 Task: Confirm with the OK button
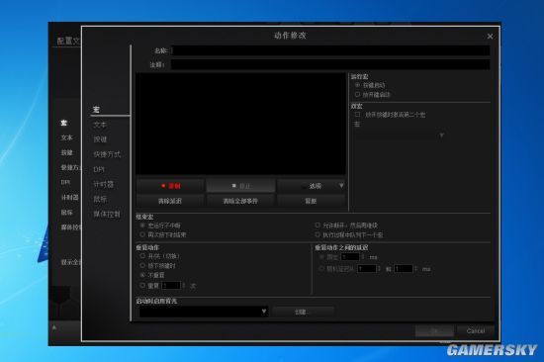(434, 331)
